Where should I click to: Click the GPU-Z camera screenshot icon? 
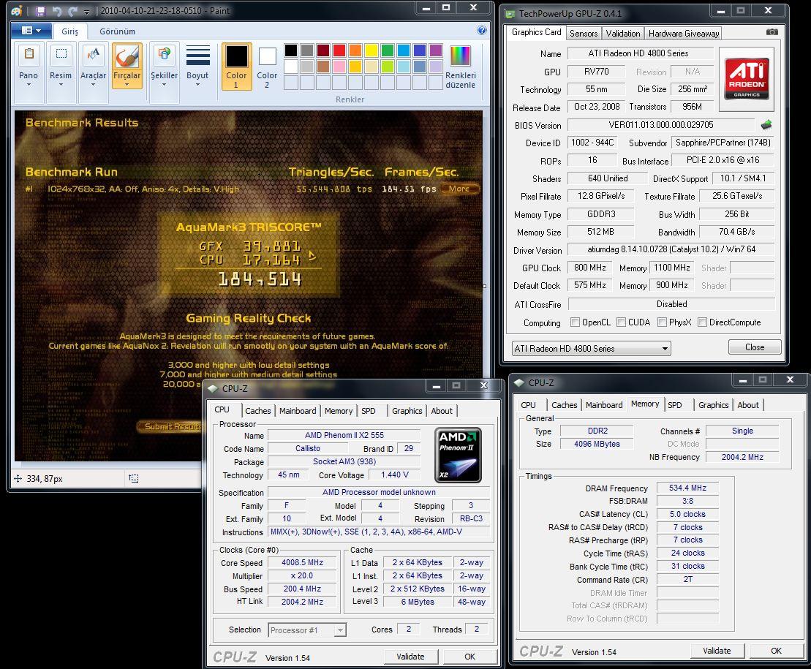tap(772, 32)
